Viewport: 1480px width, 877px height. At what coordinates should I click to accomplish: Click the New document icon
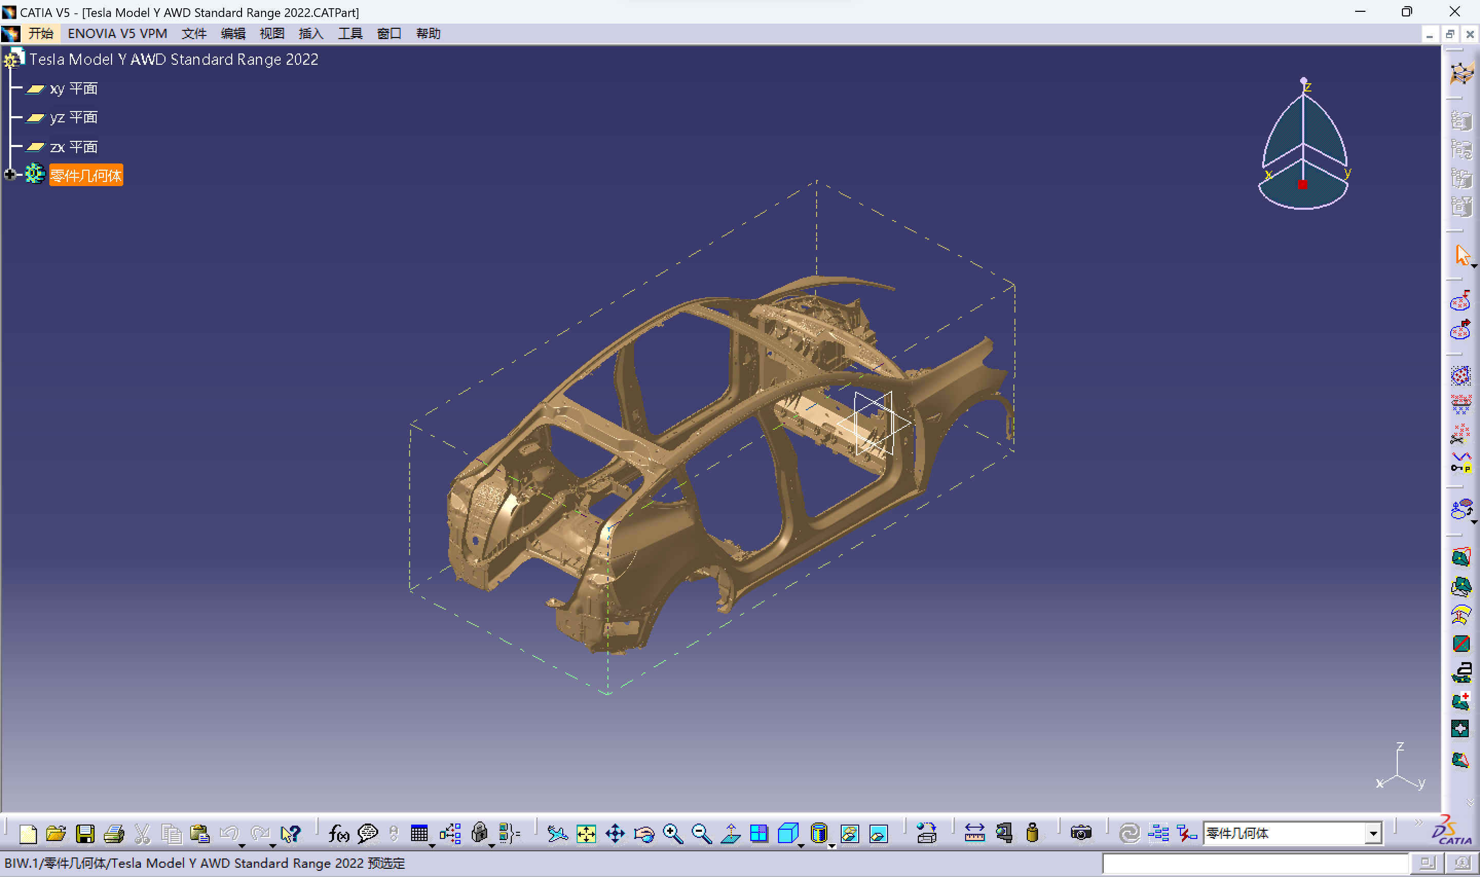click(28, 834)
